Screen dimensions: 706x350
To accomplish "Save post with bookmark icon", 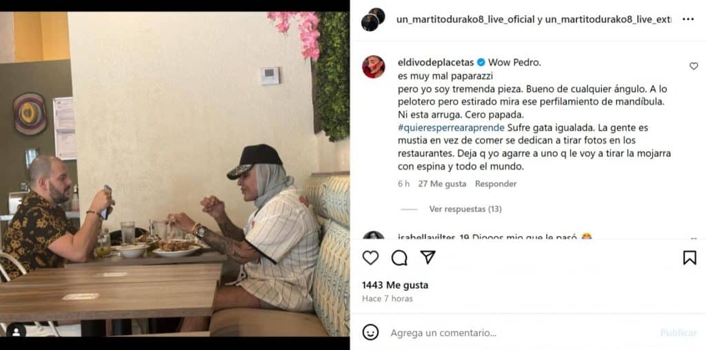I will point(689,257).
